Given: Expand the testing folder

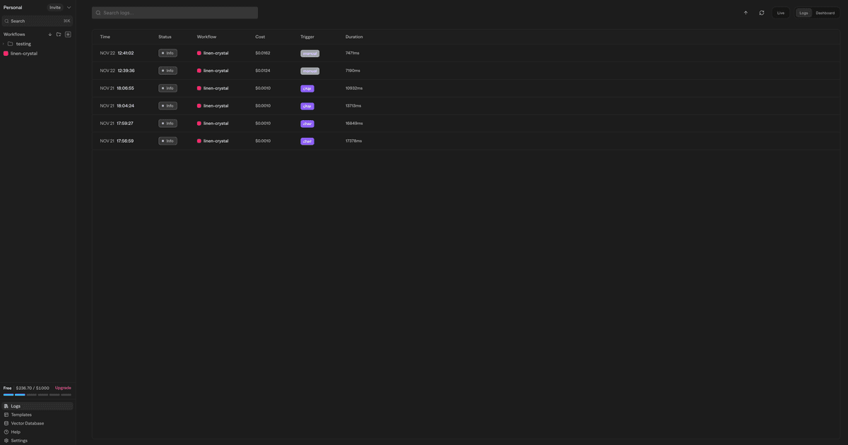Looking at the screenshot, I should (3, 43).
